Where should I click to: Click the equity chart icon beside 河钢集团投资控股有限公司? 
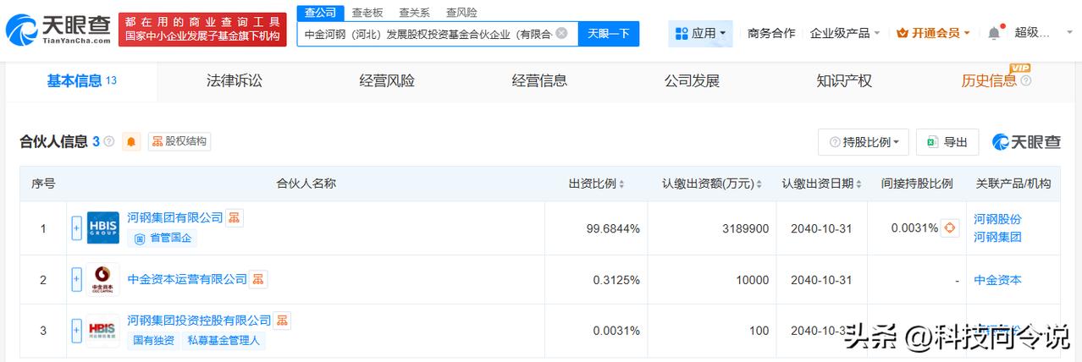[282, 321]
